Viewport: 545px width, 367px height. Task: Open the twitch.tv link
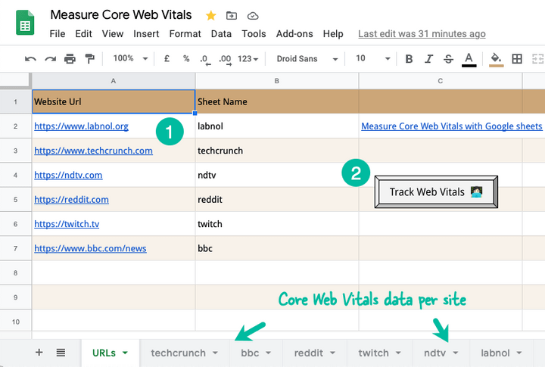coord(67,224)
